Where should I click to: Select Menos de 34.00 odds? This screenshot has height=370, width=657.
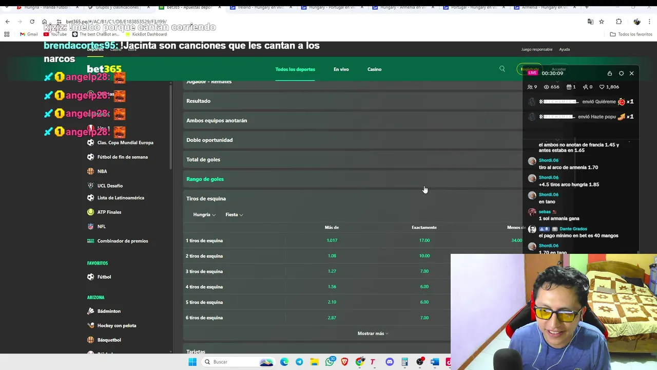516,240
